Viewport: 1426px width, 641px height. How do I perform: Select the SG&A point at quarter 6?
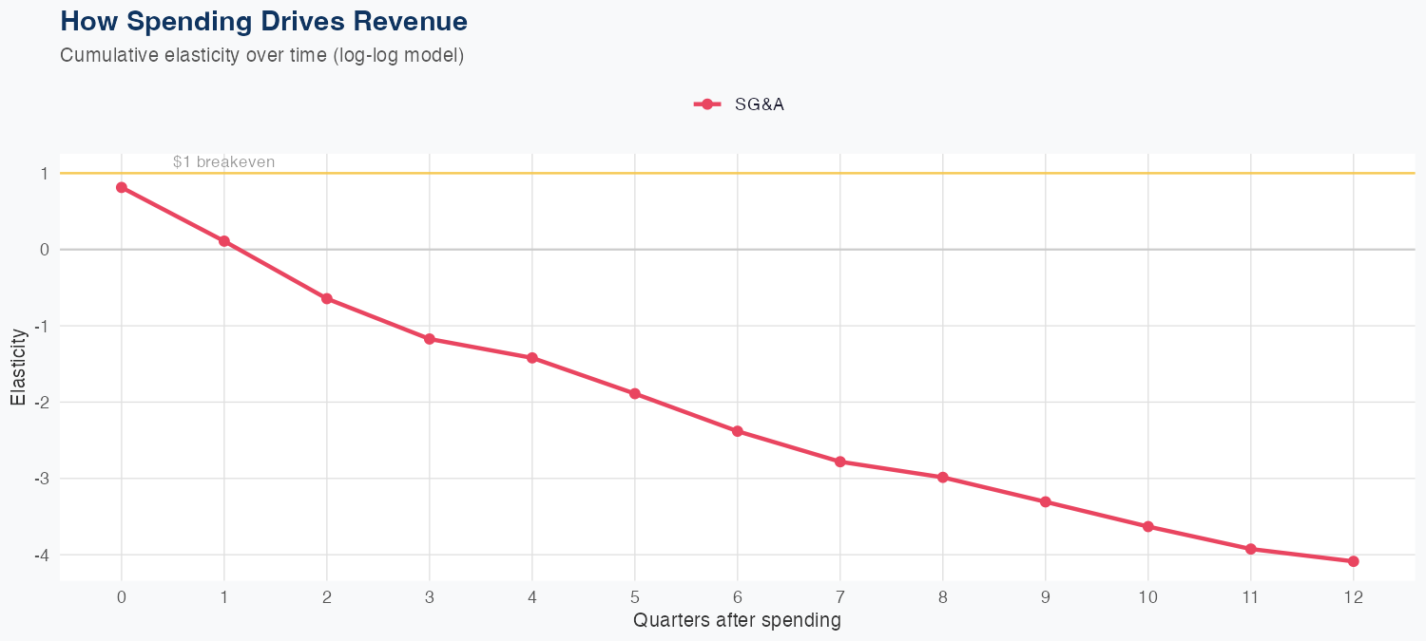pyautogui.click(x=738, y=431)
